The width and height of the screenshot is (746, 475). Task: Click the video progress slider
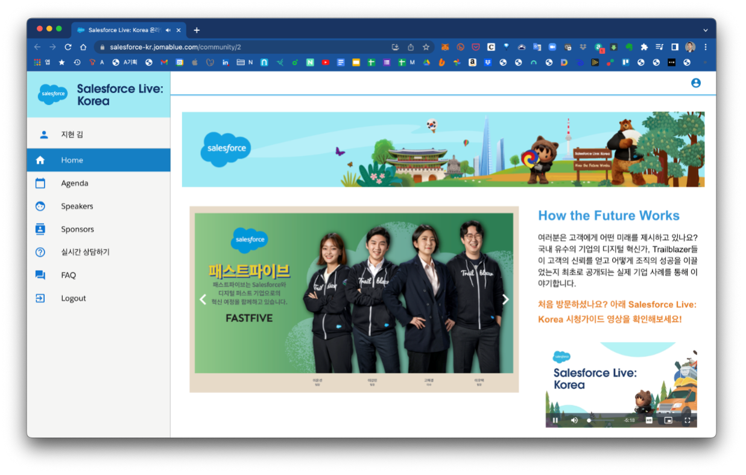601,420
